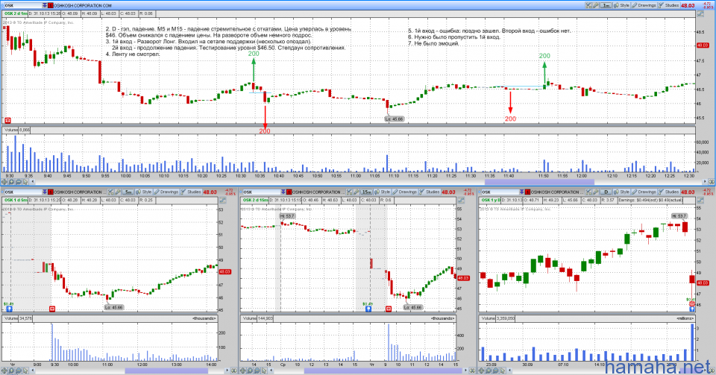This screenshot has height=375, width=716.
Task: Click the scroll-left arrow under the 5m chart
Action: click(33, 371)
